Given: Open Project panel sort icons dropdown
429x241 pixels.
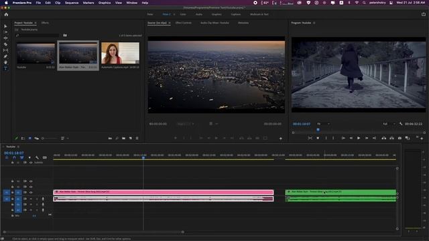Looking at the screenshot, I should (x=64, y=139).
